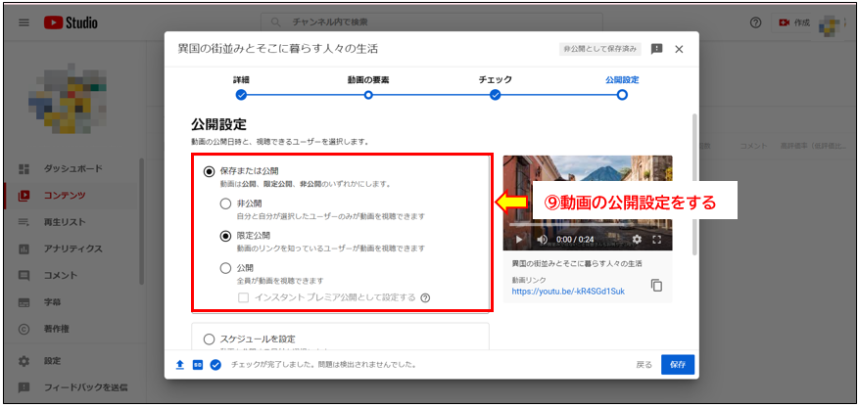Go to the 詳細 step
This screenshot has width=859, height=407.
(241, 95)
